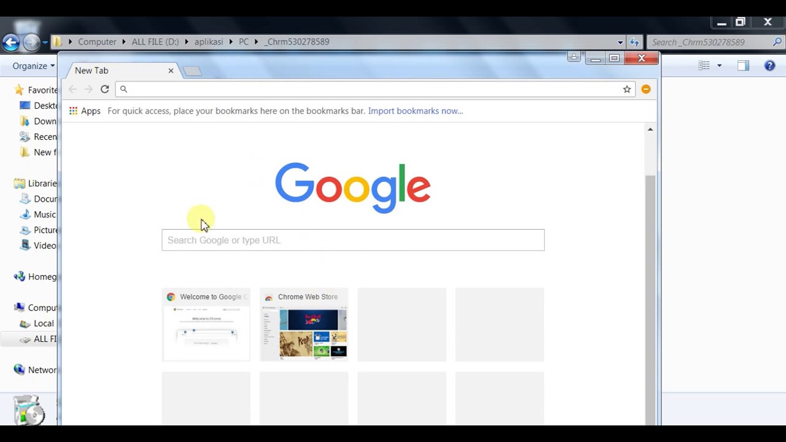Select _Chrm530278589 folder in address path
Image resolution: width=786 pixels, height=442 pixels.
tap(297, 42)
